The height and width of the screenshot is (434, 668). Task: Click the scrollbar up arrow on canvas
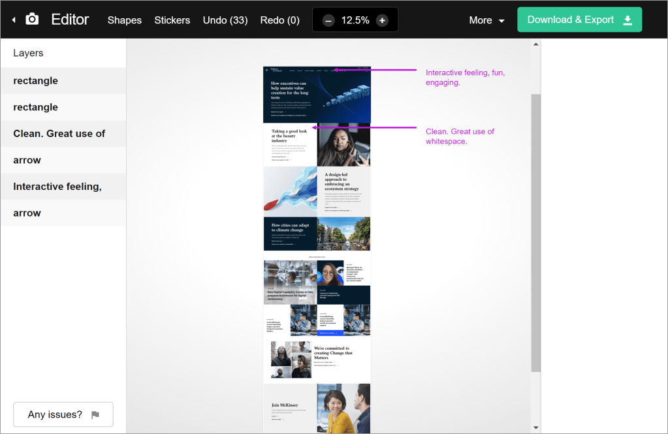[x=536, y=44]
